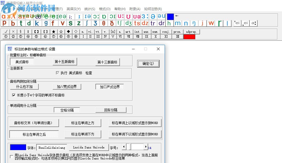Screen dimensions: 282x163
Task: Insert the long vowel symbol iː
Action: coord(71,17)
